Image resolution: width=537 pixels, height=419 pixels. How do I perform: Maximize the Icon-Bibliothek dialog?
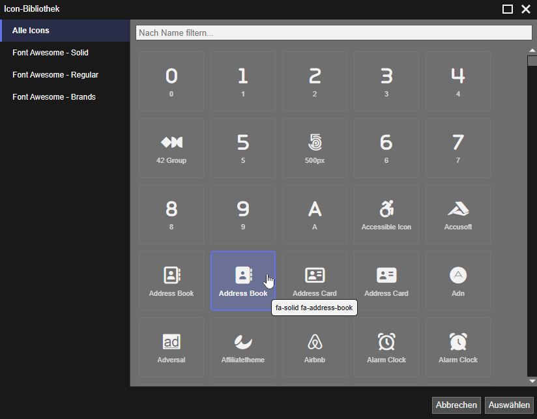coord(507,9)
